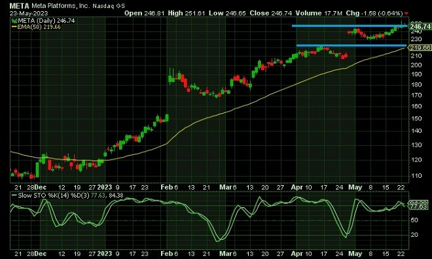
Task: Click the 130 price axis label
Action: point(416,145)
